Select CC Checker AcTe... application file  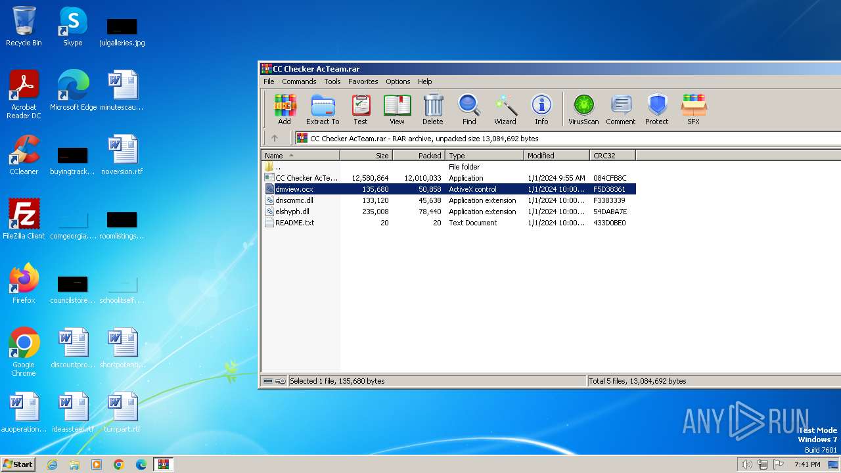point(449,178)
